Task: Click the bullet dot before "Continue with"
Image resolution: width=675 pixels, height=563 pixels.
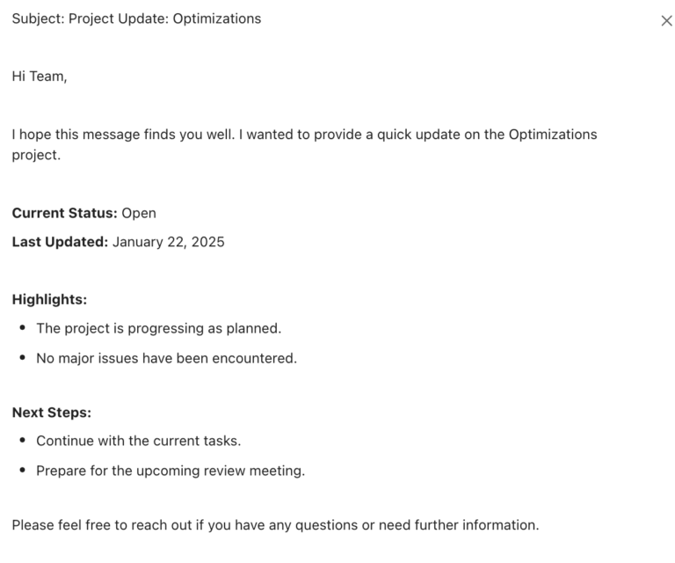Action: coord(22,441)
